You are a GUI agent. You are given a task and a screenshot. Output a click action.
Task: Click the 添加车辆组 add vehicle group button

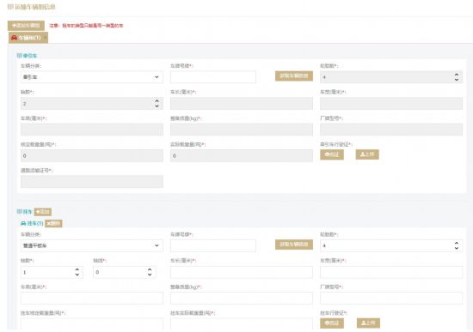[x=26, y=26]
